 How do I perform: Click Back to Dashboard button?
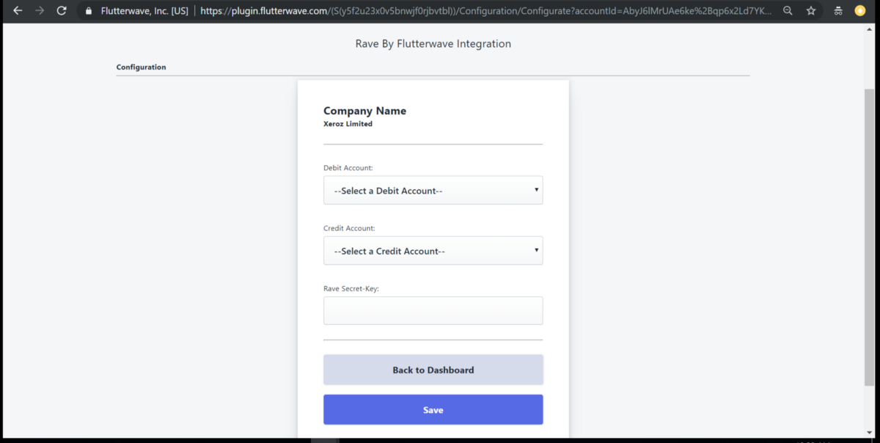(433, 370)
